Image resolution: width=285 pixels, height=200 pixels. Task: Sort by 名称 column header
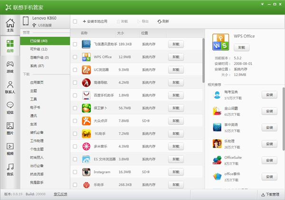coord(84,33)
